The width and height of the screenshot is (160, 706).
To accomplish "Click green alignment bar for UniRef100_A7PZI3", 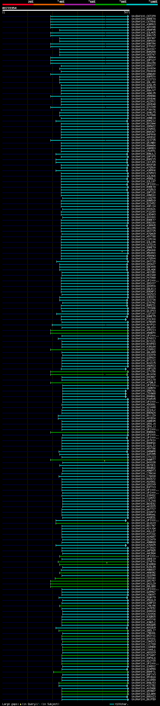I will pyautogui.click(x=89, y=330).
